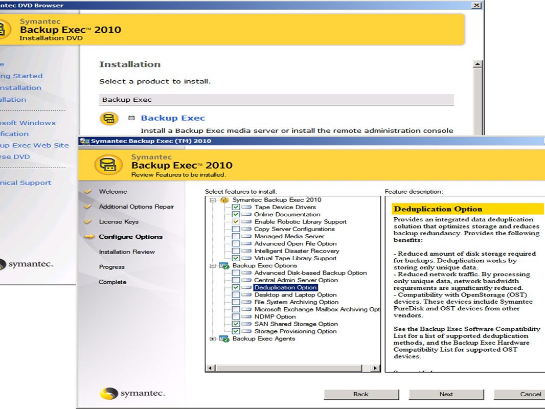Cancel the installation wizard
This screenshot has width=545, height=409.
click(519, 394)
